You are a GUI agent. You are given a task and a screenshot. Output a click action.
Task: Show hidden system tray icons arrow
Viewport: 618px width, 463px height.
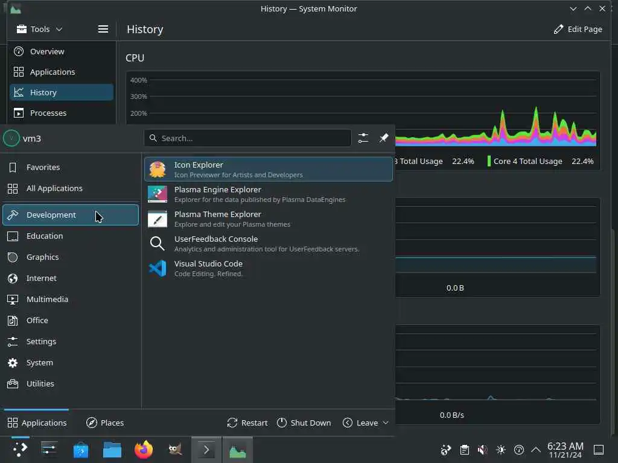pos(536,450)
